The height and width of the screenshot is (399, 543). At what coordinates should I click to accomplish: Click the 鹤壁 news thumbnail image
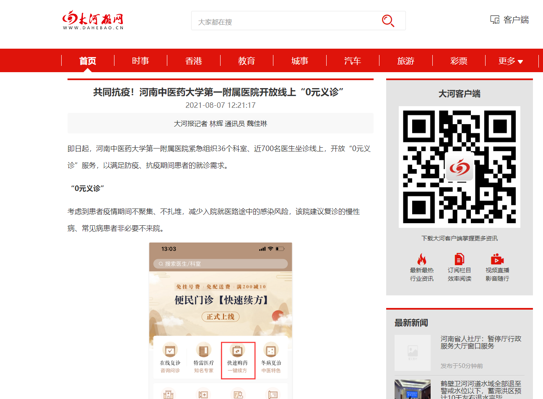click(412, 389)
